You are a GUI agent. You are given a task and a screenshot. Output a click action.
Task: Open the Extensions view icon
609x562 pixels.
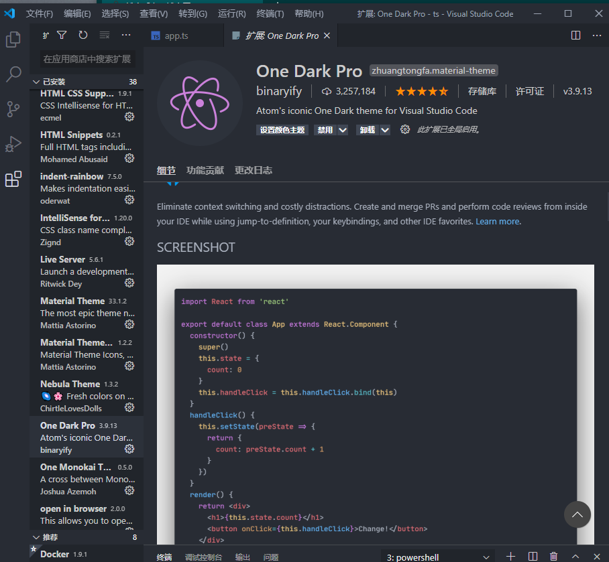[13, 179]
